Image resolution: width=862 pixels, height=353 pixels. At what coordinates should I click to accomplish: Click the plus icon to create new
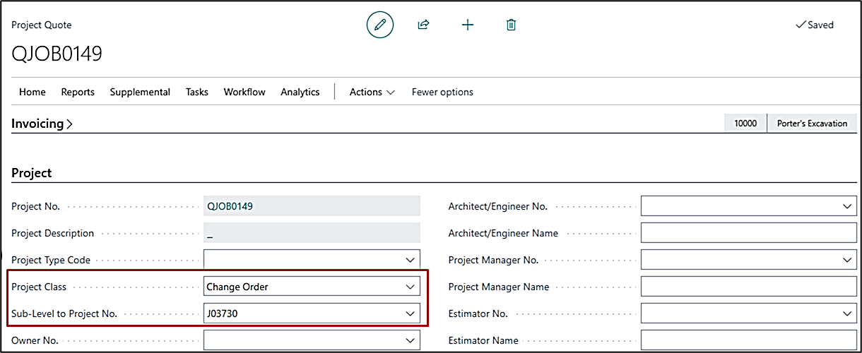(x=467, y=25)
